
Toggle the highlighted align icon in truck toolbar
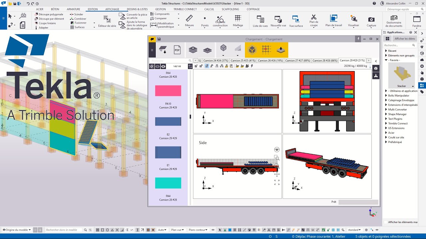[x=207, y=66]
